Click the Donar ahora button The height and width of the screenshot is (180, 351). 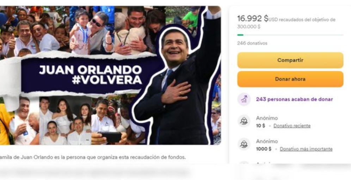coord(290,79)
